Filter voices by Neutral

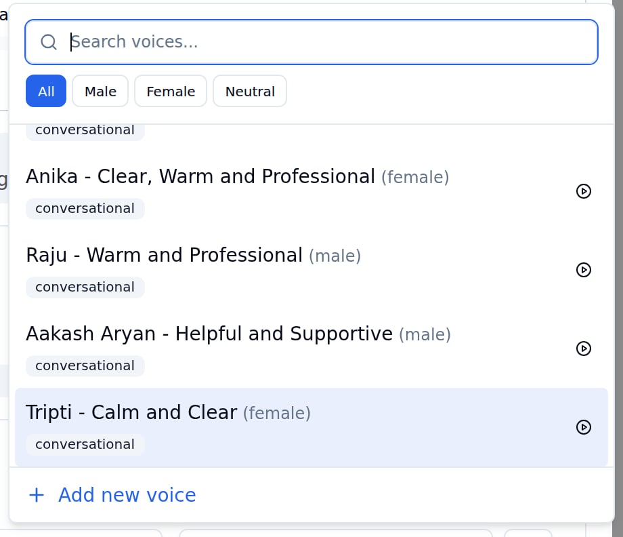pos(250,91)
